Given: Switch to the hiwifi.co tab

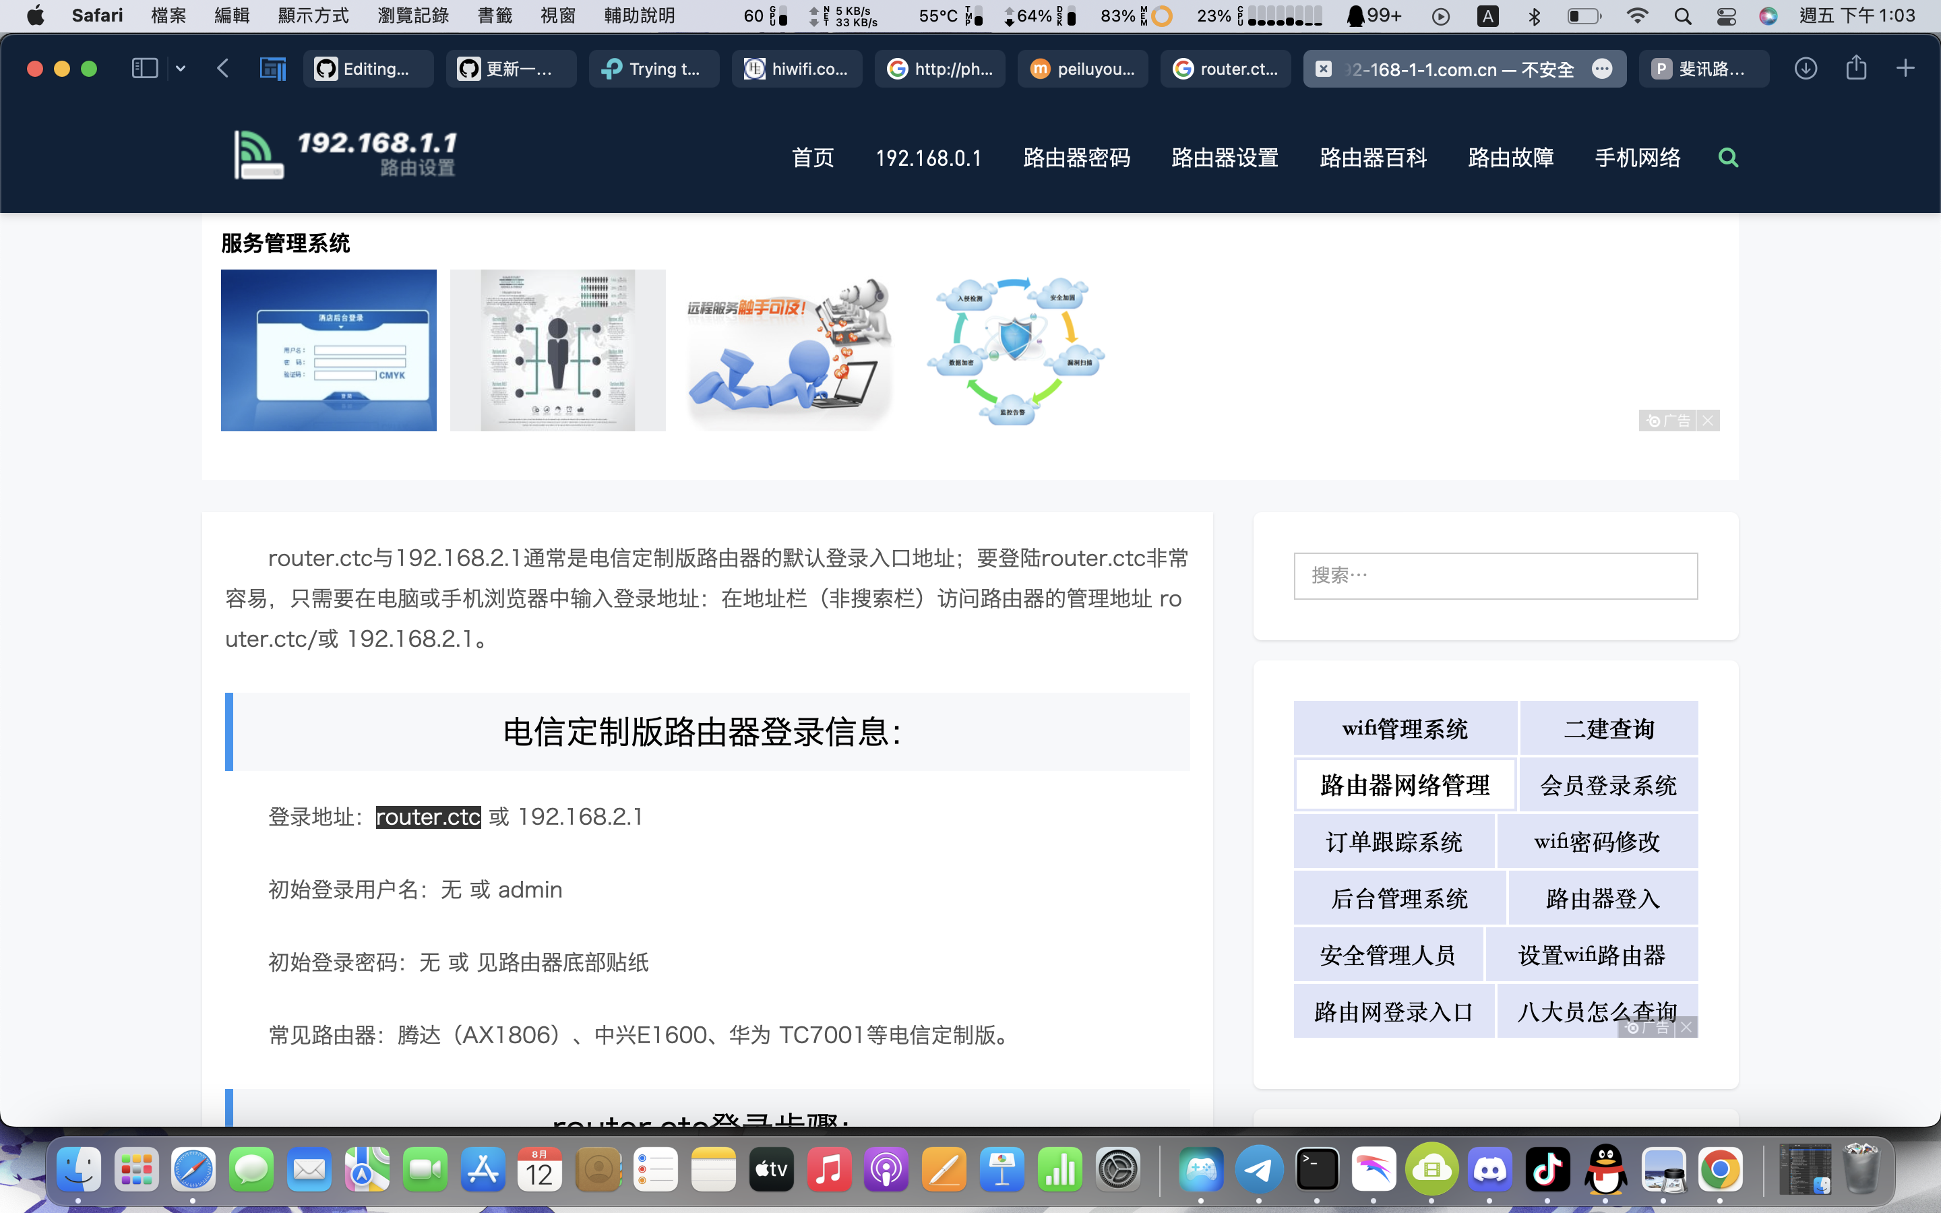Looking at the screenshot, I should coord(797,69).
